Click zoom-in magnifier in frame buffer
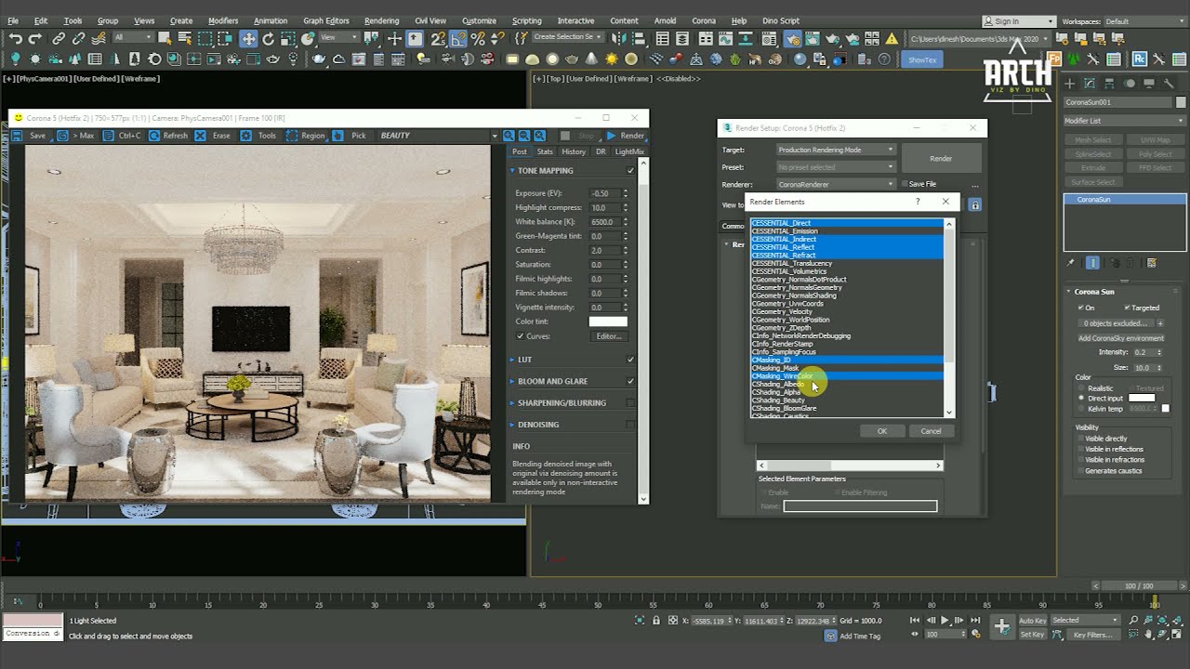This screenshot has height=669, width=1190. pos(509,136)
